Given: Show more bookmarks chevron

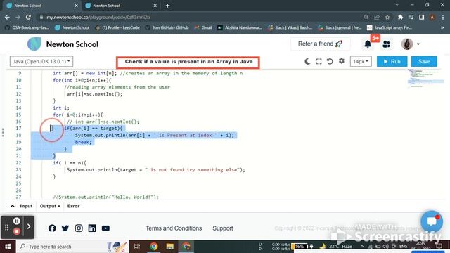Looking at the screenshot, I should point(442,27).
